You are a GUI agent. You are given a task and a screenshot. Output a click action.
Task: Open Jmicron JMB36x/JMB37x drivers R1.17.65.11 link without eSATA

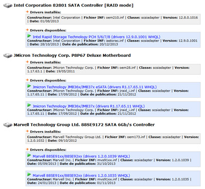[x=89, y=106]
